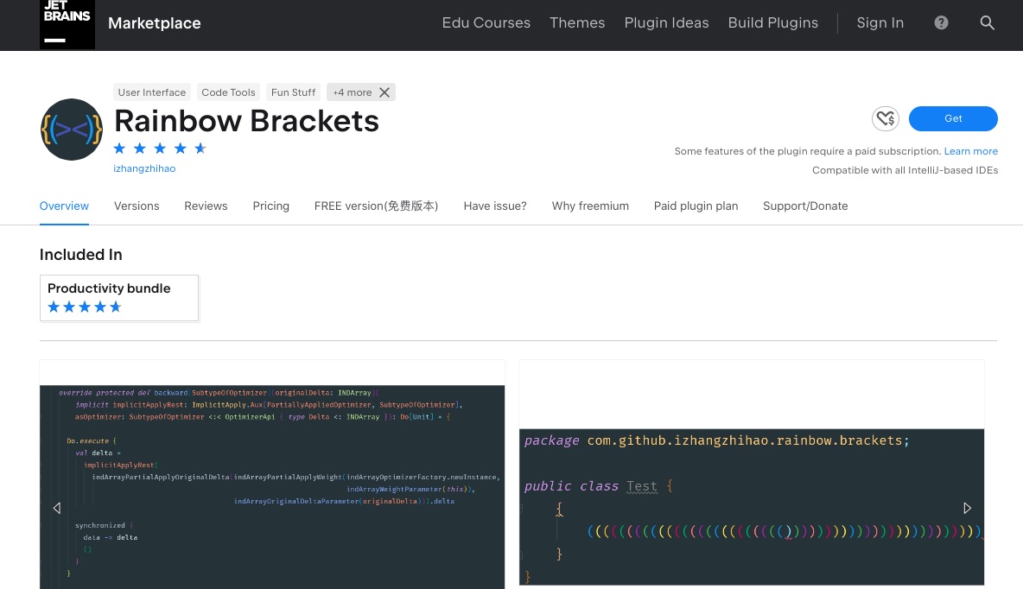The height and width of the screenshot is (589, 1023).
Task: Collapse extra tags with X icon
Action: [384, 92]
